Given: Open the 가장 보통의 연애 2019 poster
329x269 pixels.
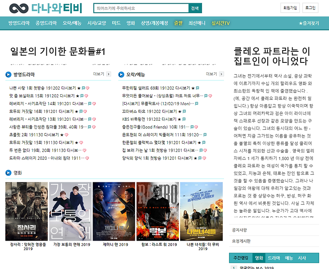Looking at the screenshot, I should point(70,212).
